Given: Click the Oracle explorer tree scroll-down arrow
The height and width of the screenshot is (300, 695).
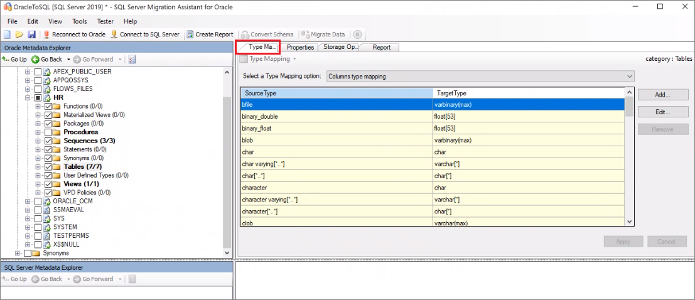Looking at the screenshot, I should point(227,252).
